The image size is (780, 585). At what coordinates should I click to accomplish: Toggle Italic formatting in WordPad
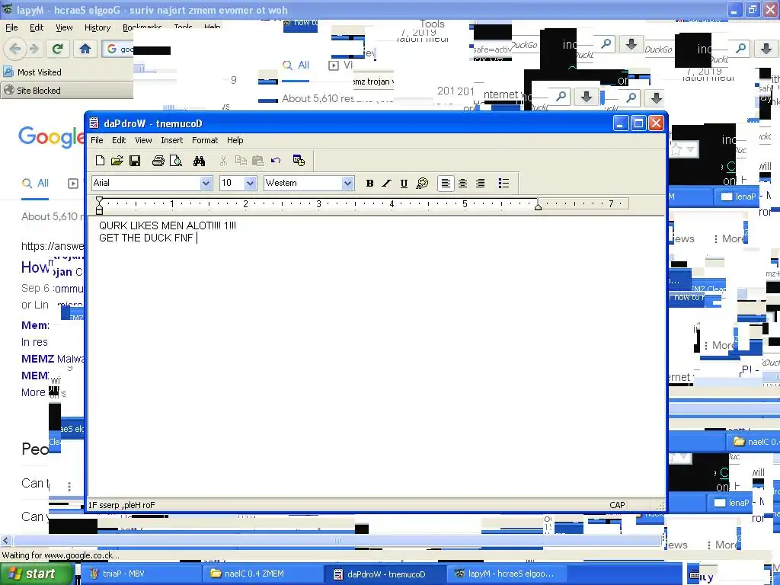[x=386, y=183]
